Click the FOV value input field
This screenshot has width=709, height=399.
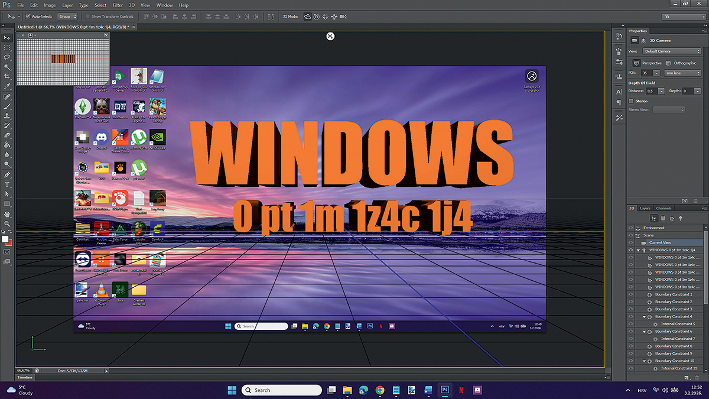tap(648, 73)
